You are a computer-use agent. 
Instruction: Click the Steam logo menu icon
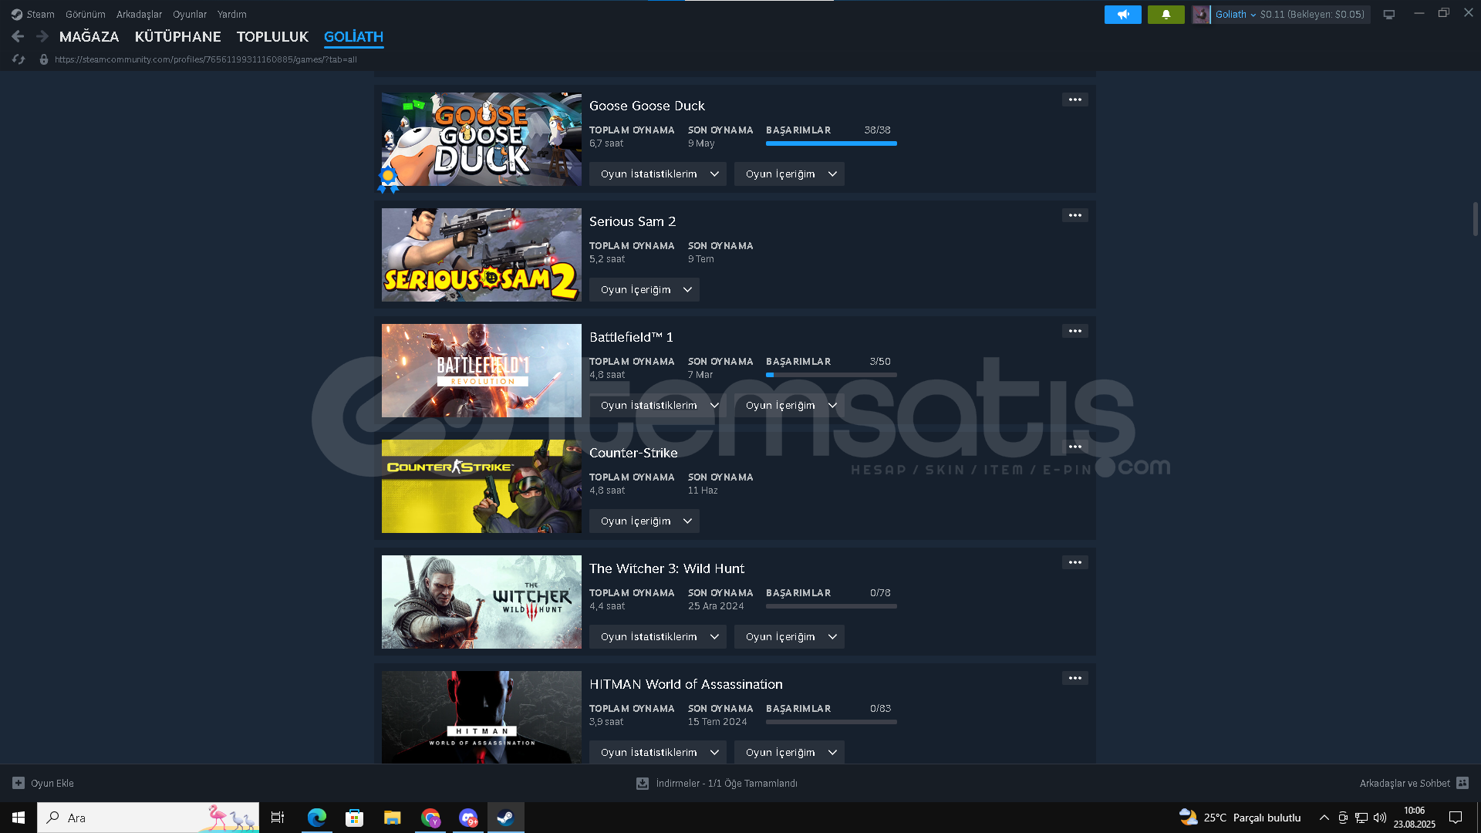point(17,14)
